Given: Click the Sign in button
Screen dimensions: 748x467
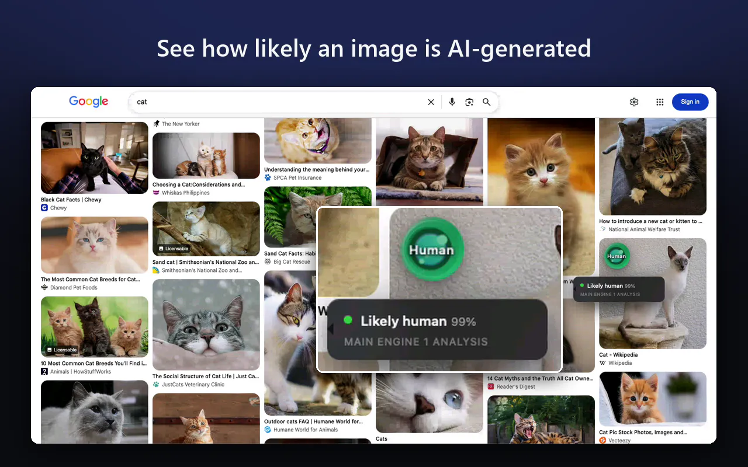Looking at the screenshot, I should [690, 102].
